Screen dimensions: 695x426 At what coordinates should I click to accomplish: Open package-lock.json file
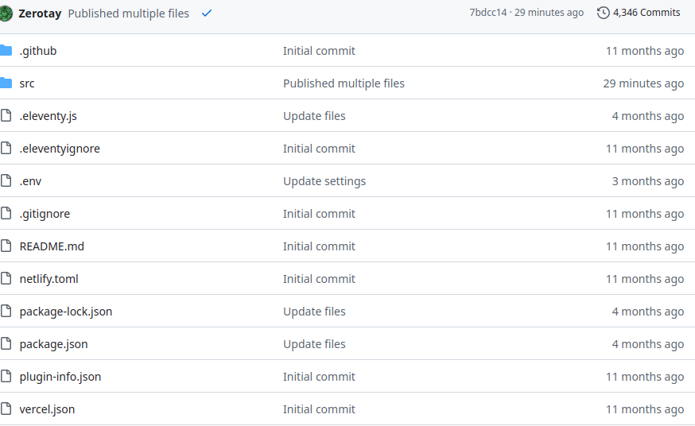(66, 312)
